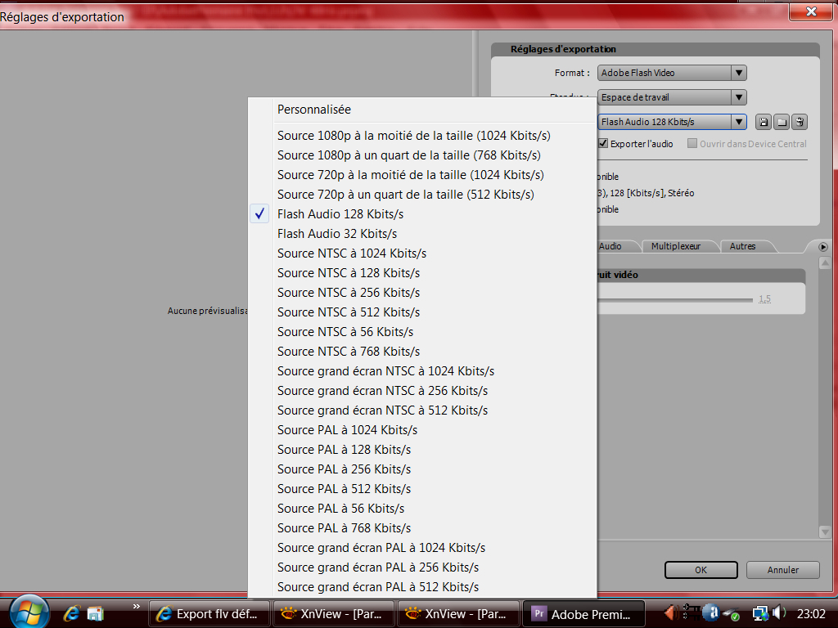Viewport: 838px width, 628px height.
Task: Click the settings panel scrollbar down arrow
Action: pyautogui.click(x=824, y=532)
